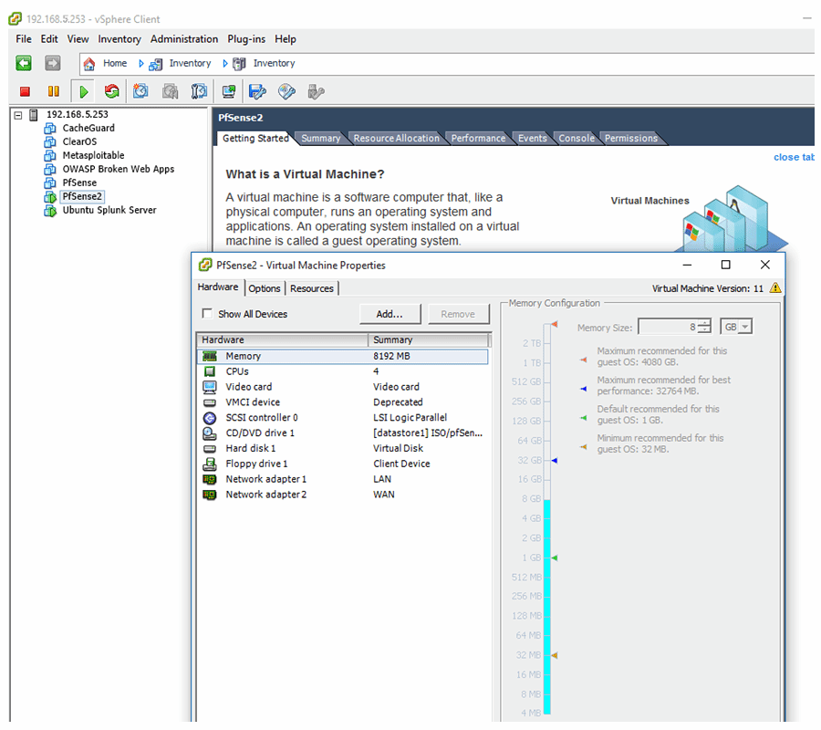This screenshot has width=821, height=730.
Task: Click the Metasploitable virtual machine icon
Action: (x=50, y=155)
